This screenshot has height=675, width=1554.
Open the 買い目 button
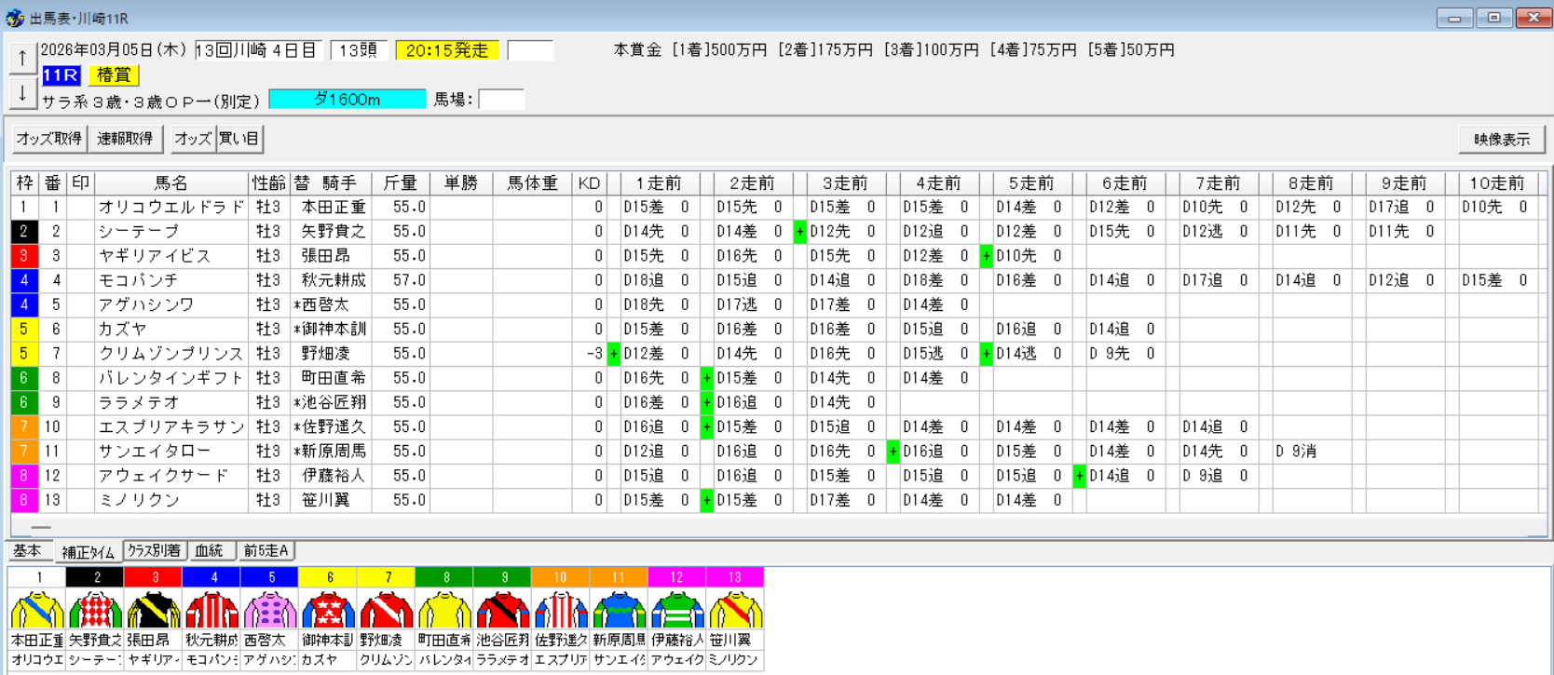point(239,139)
